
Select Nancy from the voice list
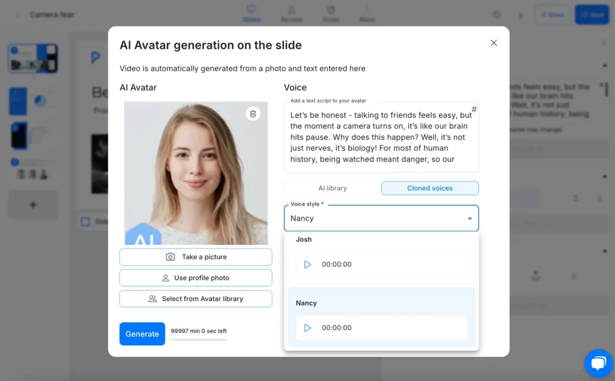(x=306, y=303)
